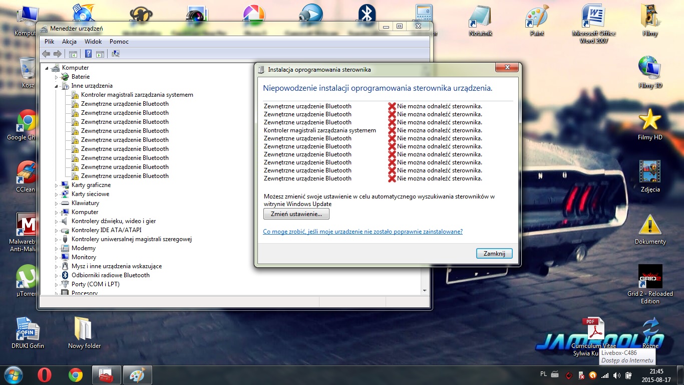Select Kontroler magistrali zarządzania systemem in device tree
684x385 pixels.
point(137,95)
